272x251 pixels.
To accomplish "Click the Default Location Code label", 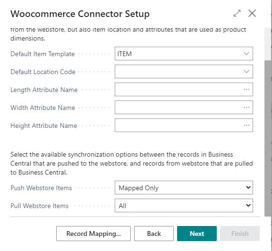I will tap(43, 72).
